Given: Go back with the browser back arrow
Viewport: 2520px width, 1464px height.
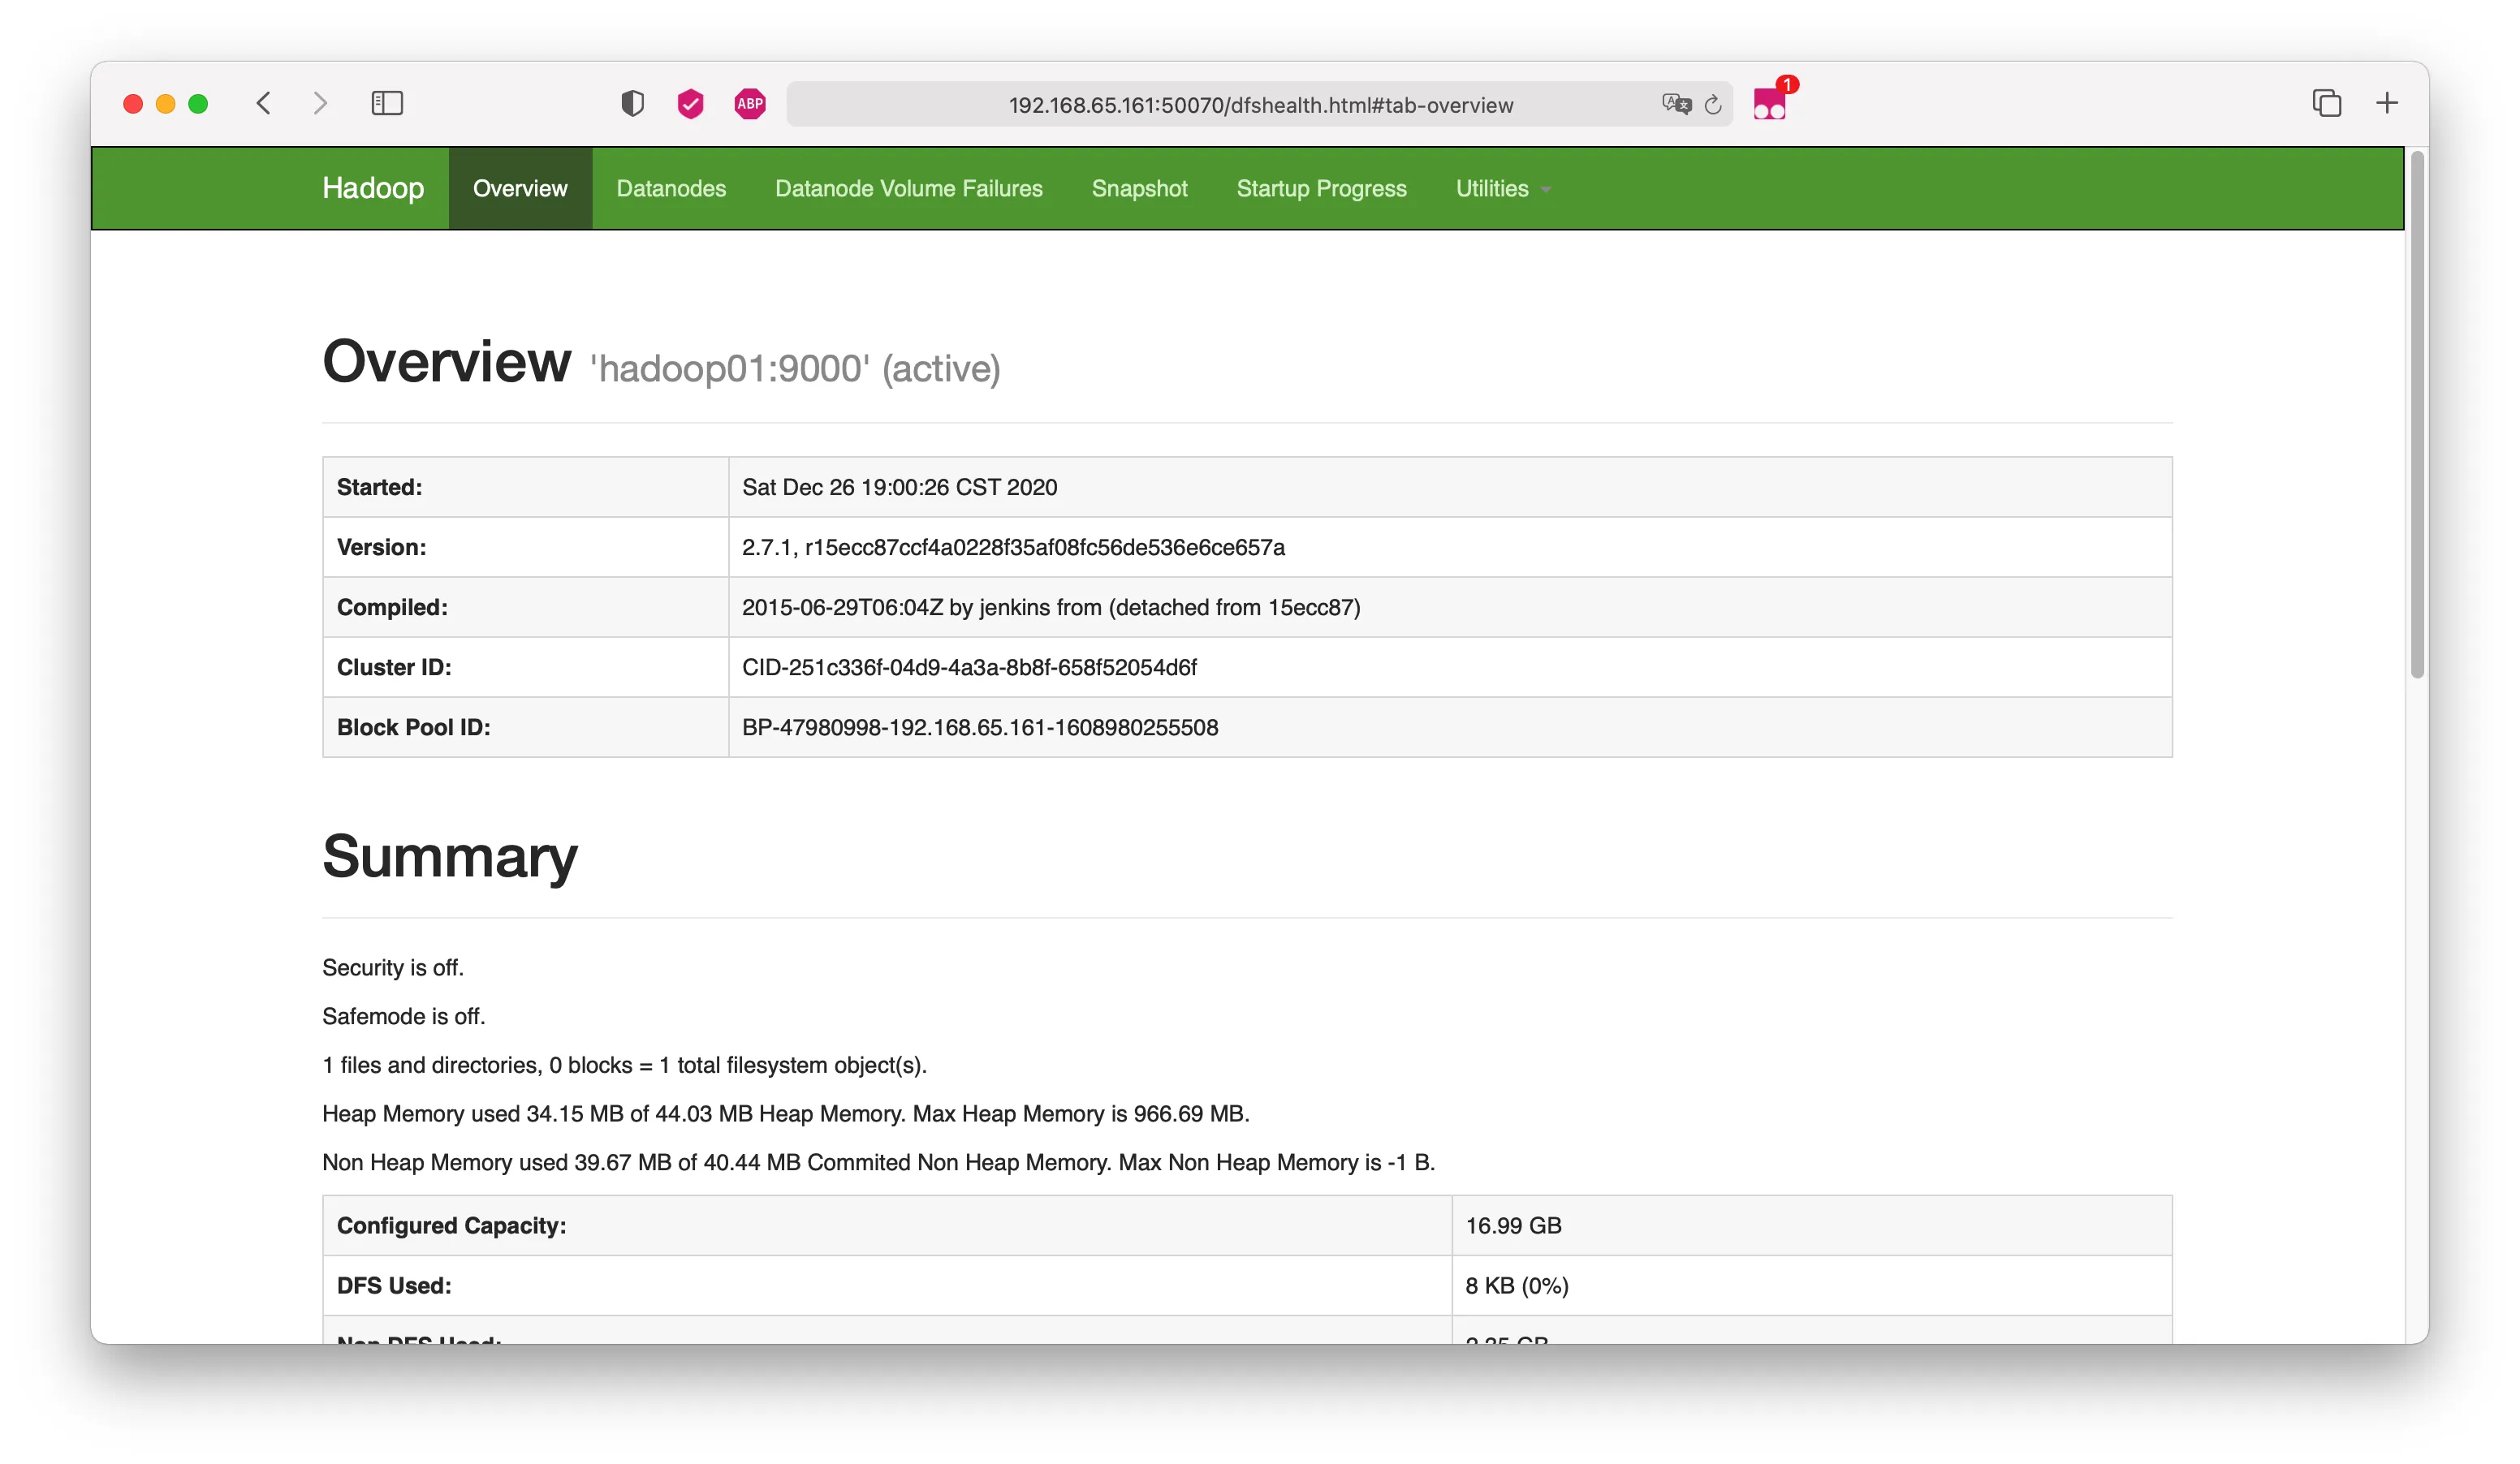Looking at the screenshot, I should (x=264, y=103).
